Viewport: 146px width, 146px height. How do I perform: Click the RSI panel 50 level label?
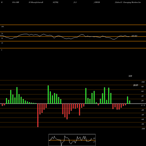2,38
